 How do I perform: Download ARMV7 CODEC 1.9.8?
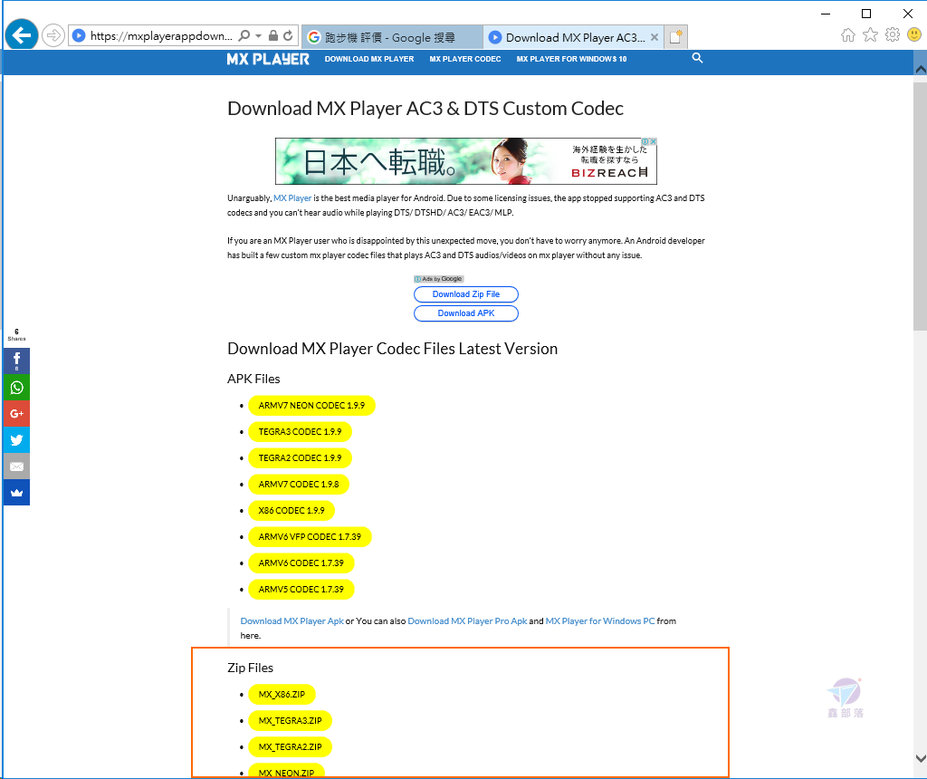tap(299, 485)
